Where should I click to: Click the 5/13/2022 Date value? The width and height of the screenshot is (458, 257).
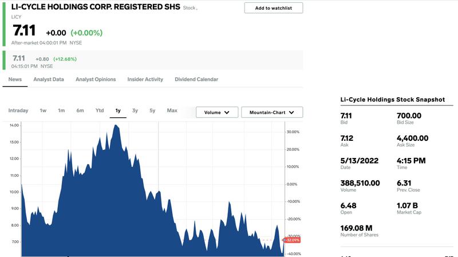click(x=360, y=161)
